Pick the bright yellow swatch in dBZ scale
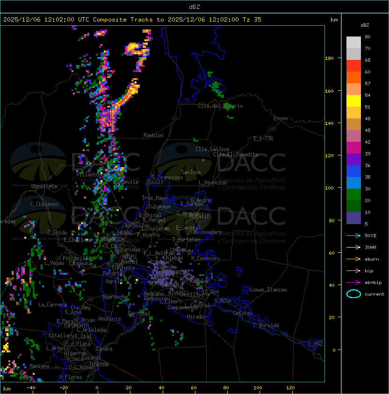389x394 pixels. click(353, 101)
